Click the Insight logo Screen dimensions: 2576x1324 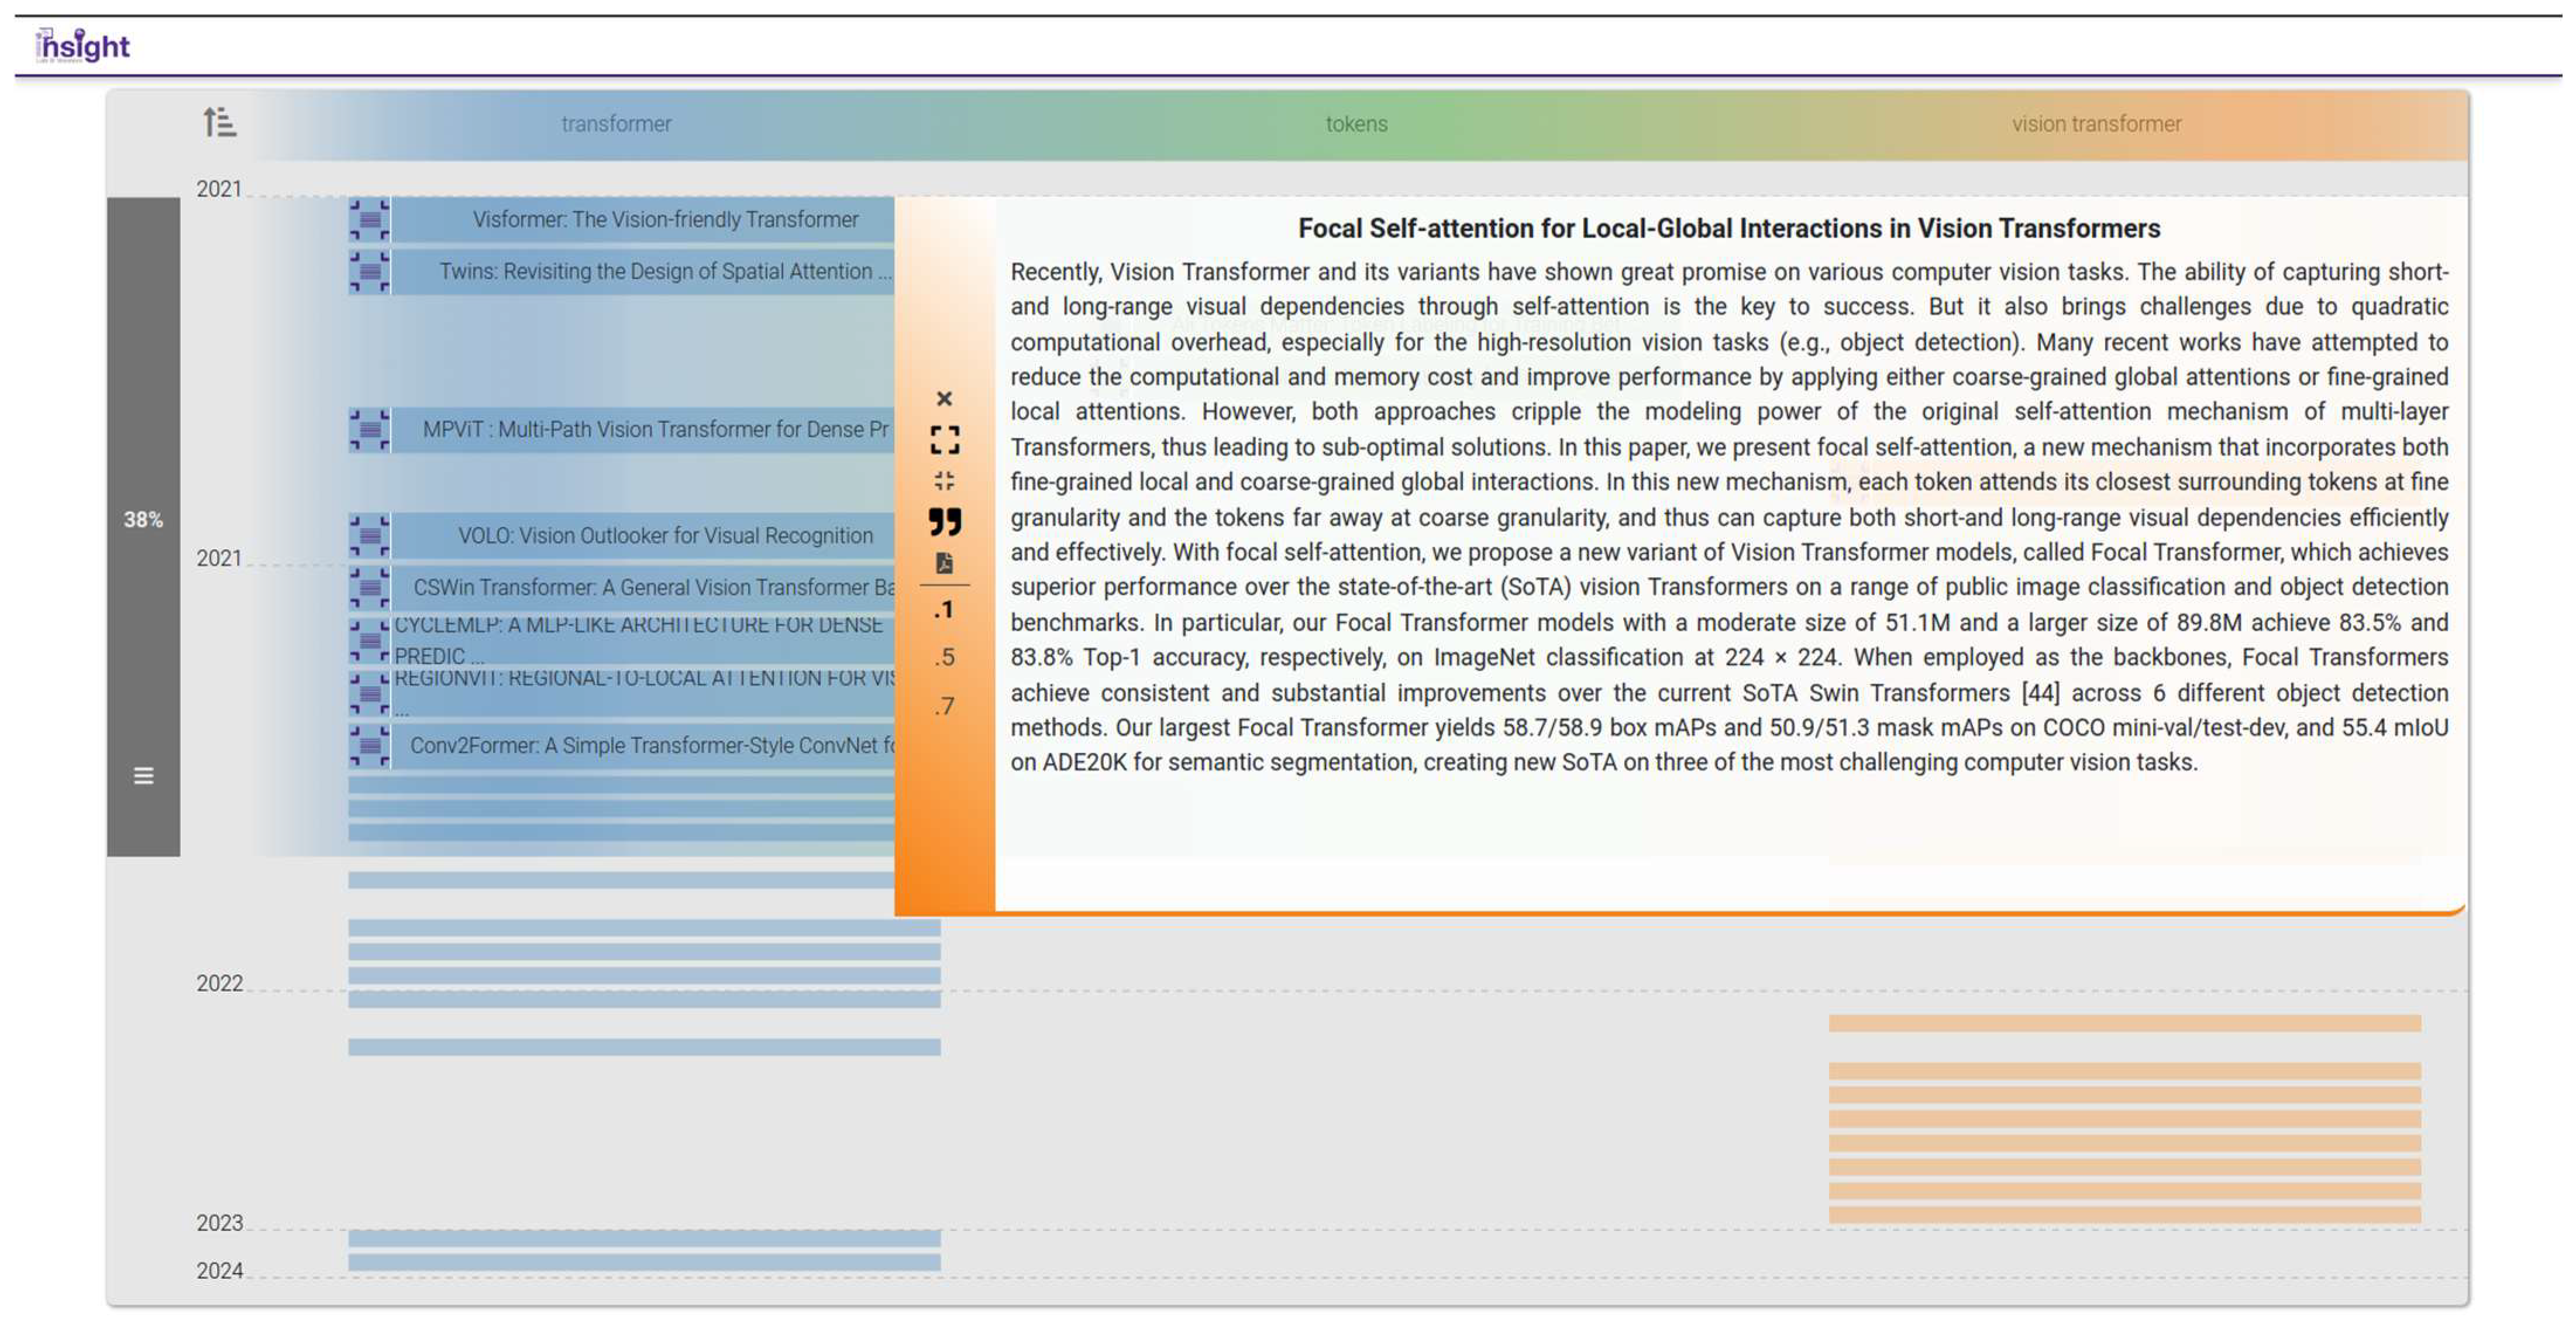coord(83,46)
